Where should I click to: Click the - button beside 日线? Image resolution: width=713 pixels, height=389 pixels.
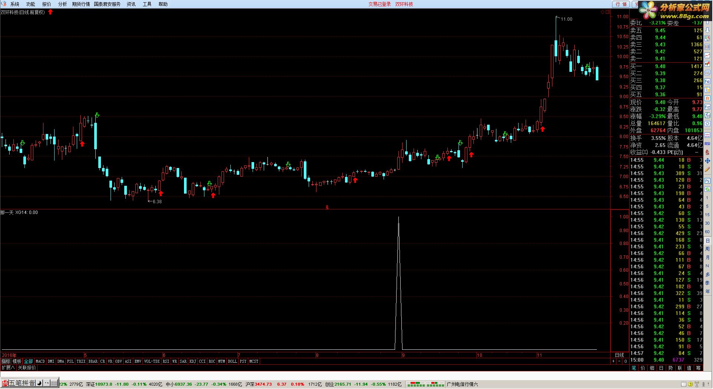coord(619,361)
